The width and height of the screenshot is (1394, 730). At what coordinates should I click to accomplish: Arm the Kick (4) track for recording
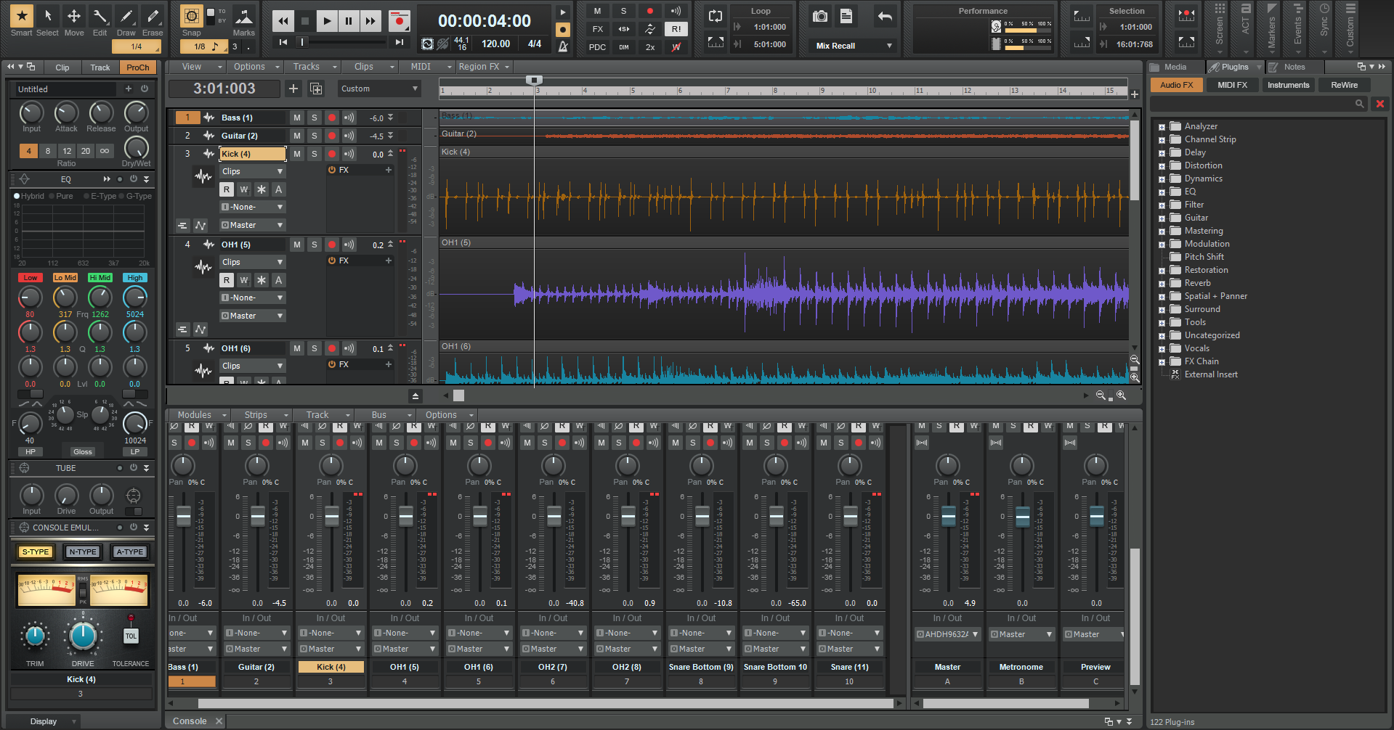coord(331,154)
